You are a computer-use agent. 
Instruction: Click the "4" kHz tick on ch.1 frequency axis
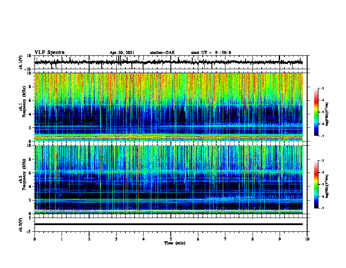[x=30, y=114]
